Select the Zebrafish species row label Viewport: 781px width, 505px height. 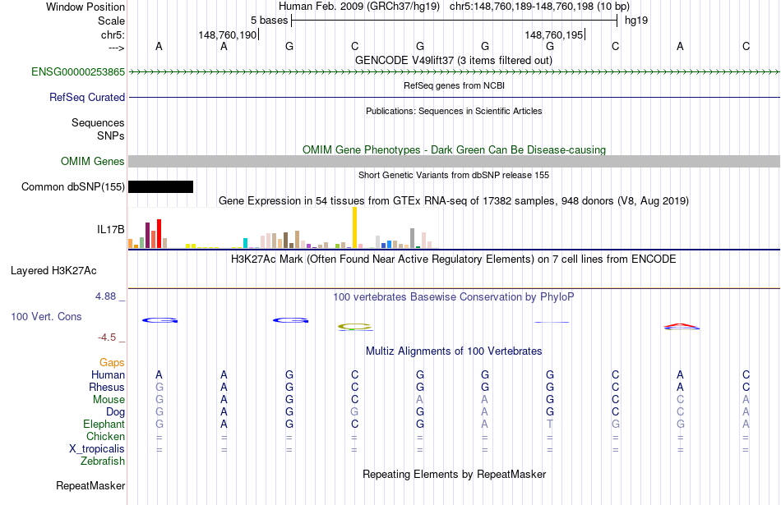click(103, 461)
